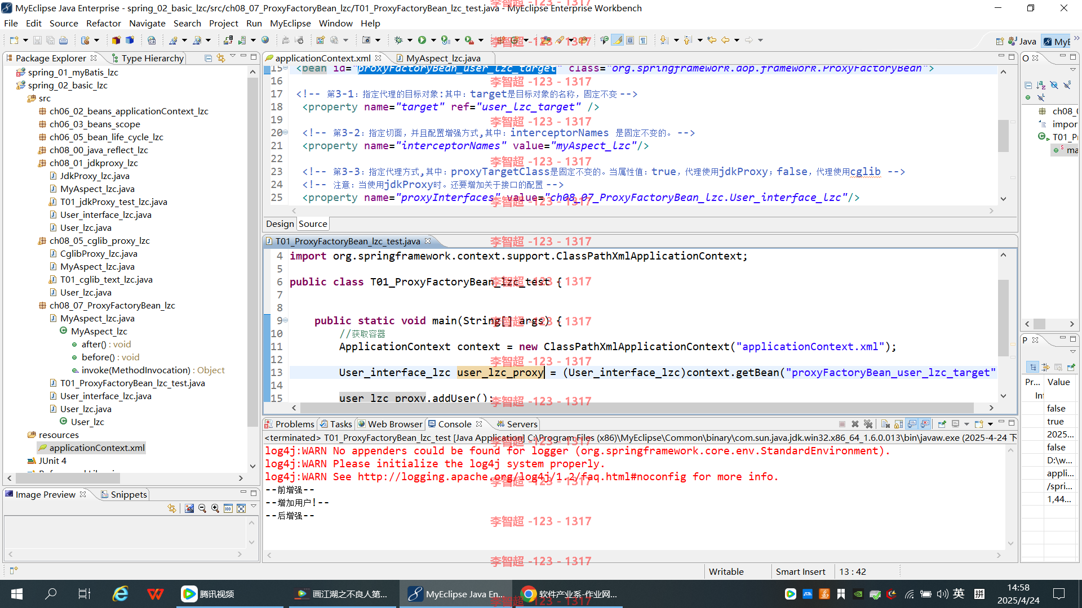Toggle Mark Occurrences highlighter button
This screenshot has height=608, width=1082.
coord(618,40)
